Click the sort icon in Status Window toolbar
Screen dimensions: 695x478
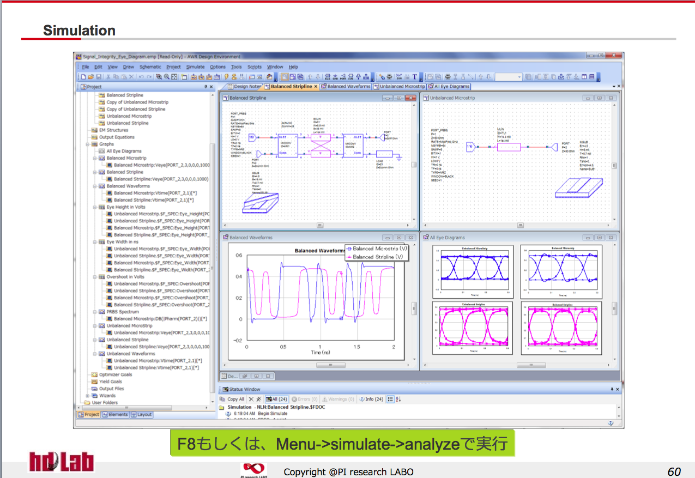398,400
